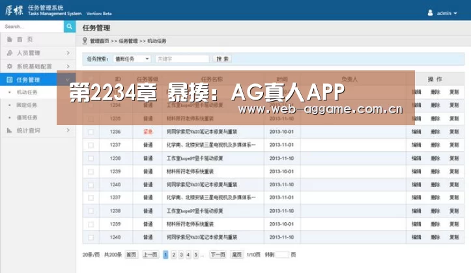The image size is (471, 273).
Task: Click 删除 in the 1235 row
Action: [x=435, y=119]
